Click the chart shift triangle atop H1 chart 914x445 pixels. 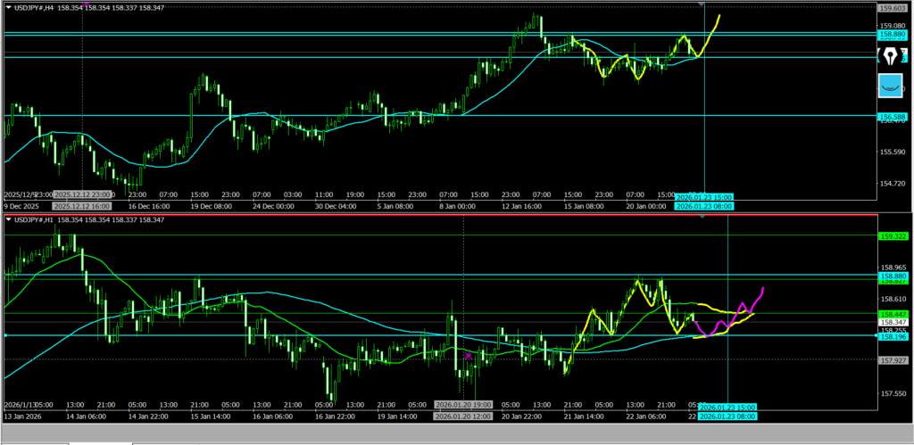click(x=703, y=217)
